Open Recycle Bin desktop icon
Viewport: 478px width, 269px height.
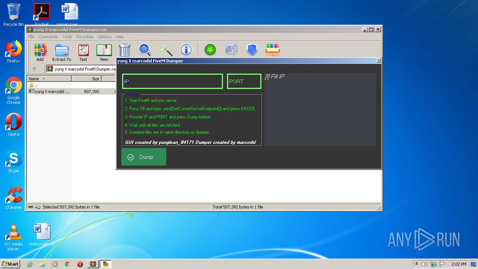pos(13,15)
